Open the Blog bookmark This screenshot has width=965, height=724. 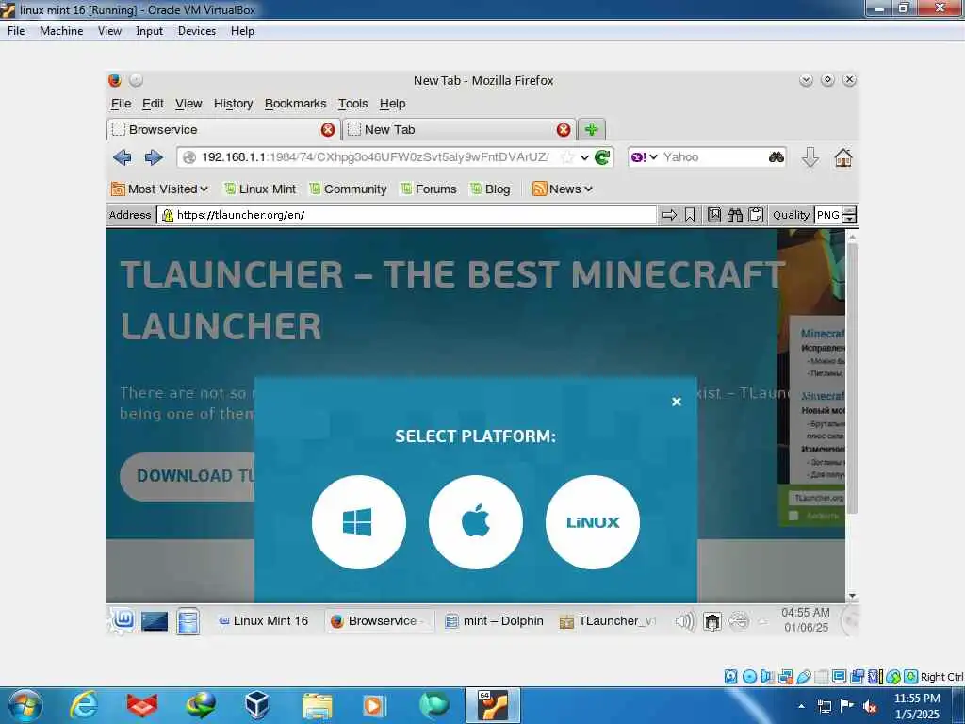pos(490,189)
